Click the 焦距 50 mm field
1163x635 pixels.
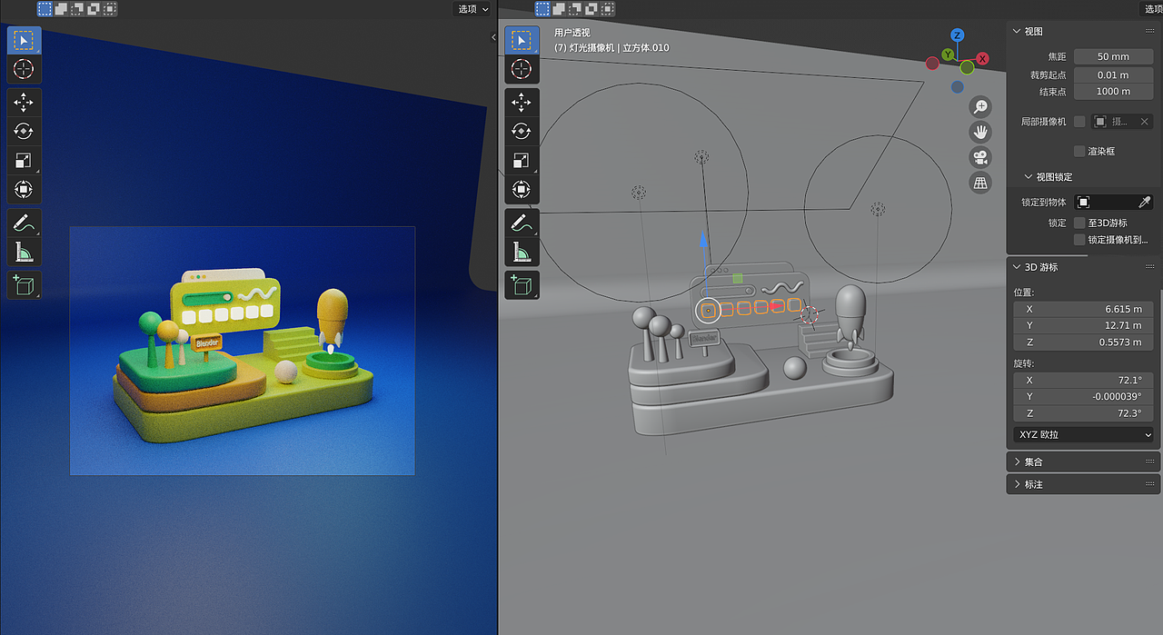1114,56
